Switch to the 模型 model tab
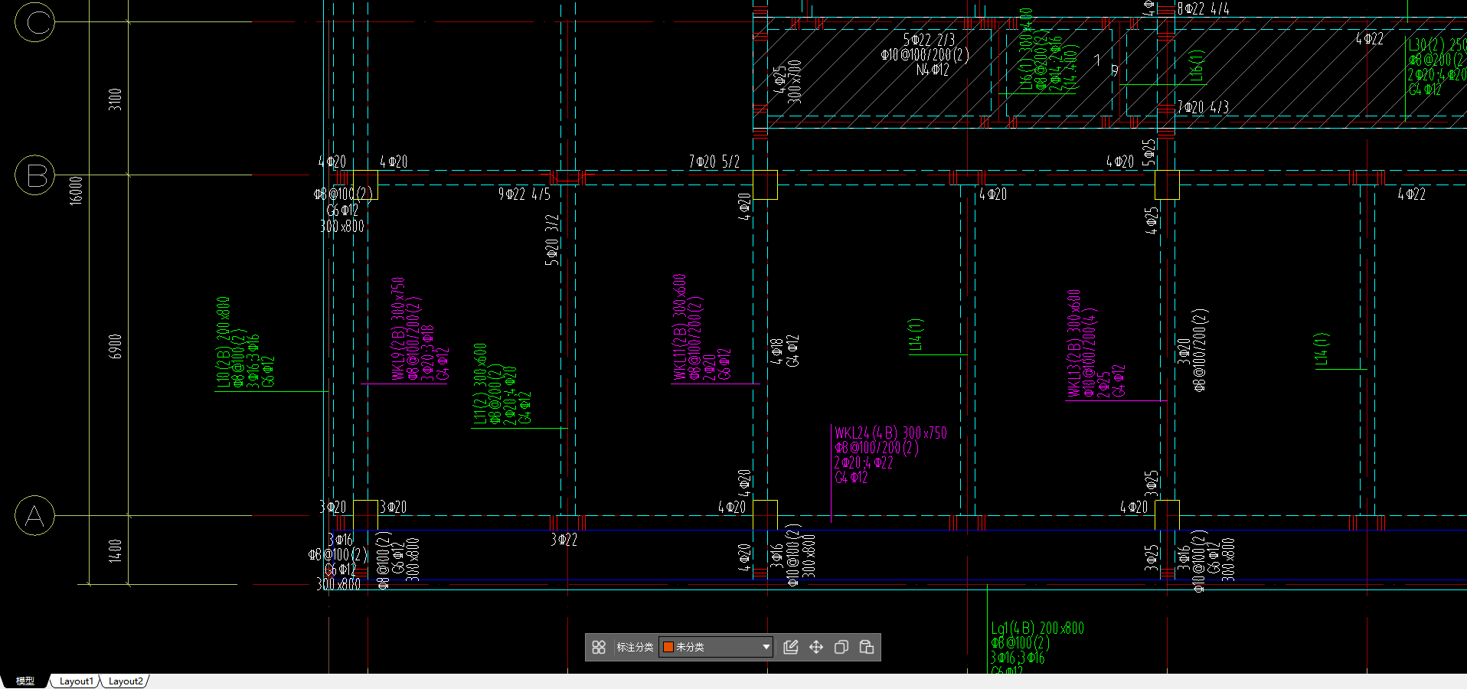 point(25,681)
